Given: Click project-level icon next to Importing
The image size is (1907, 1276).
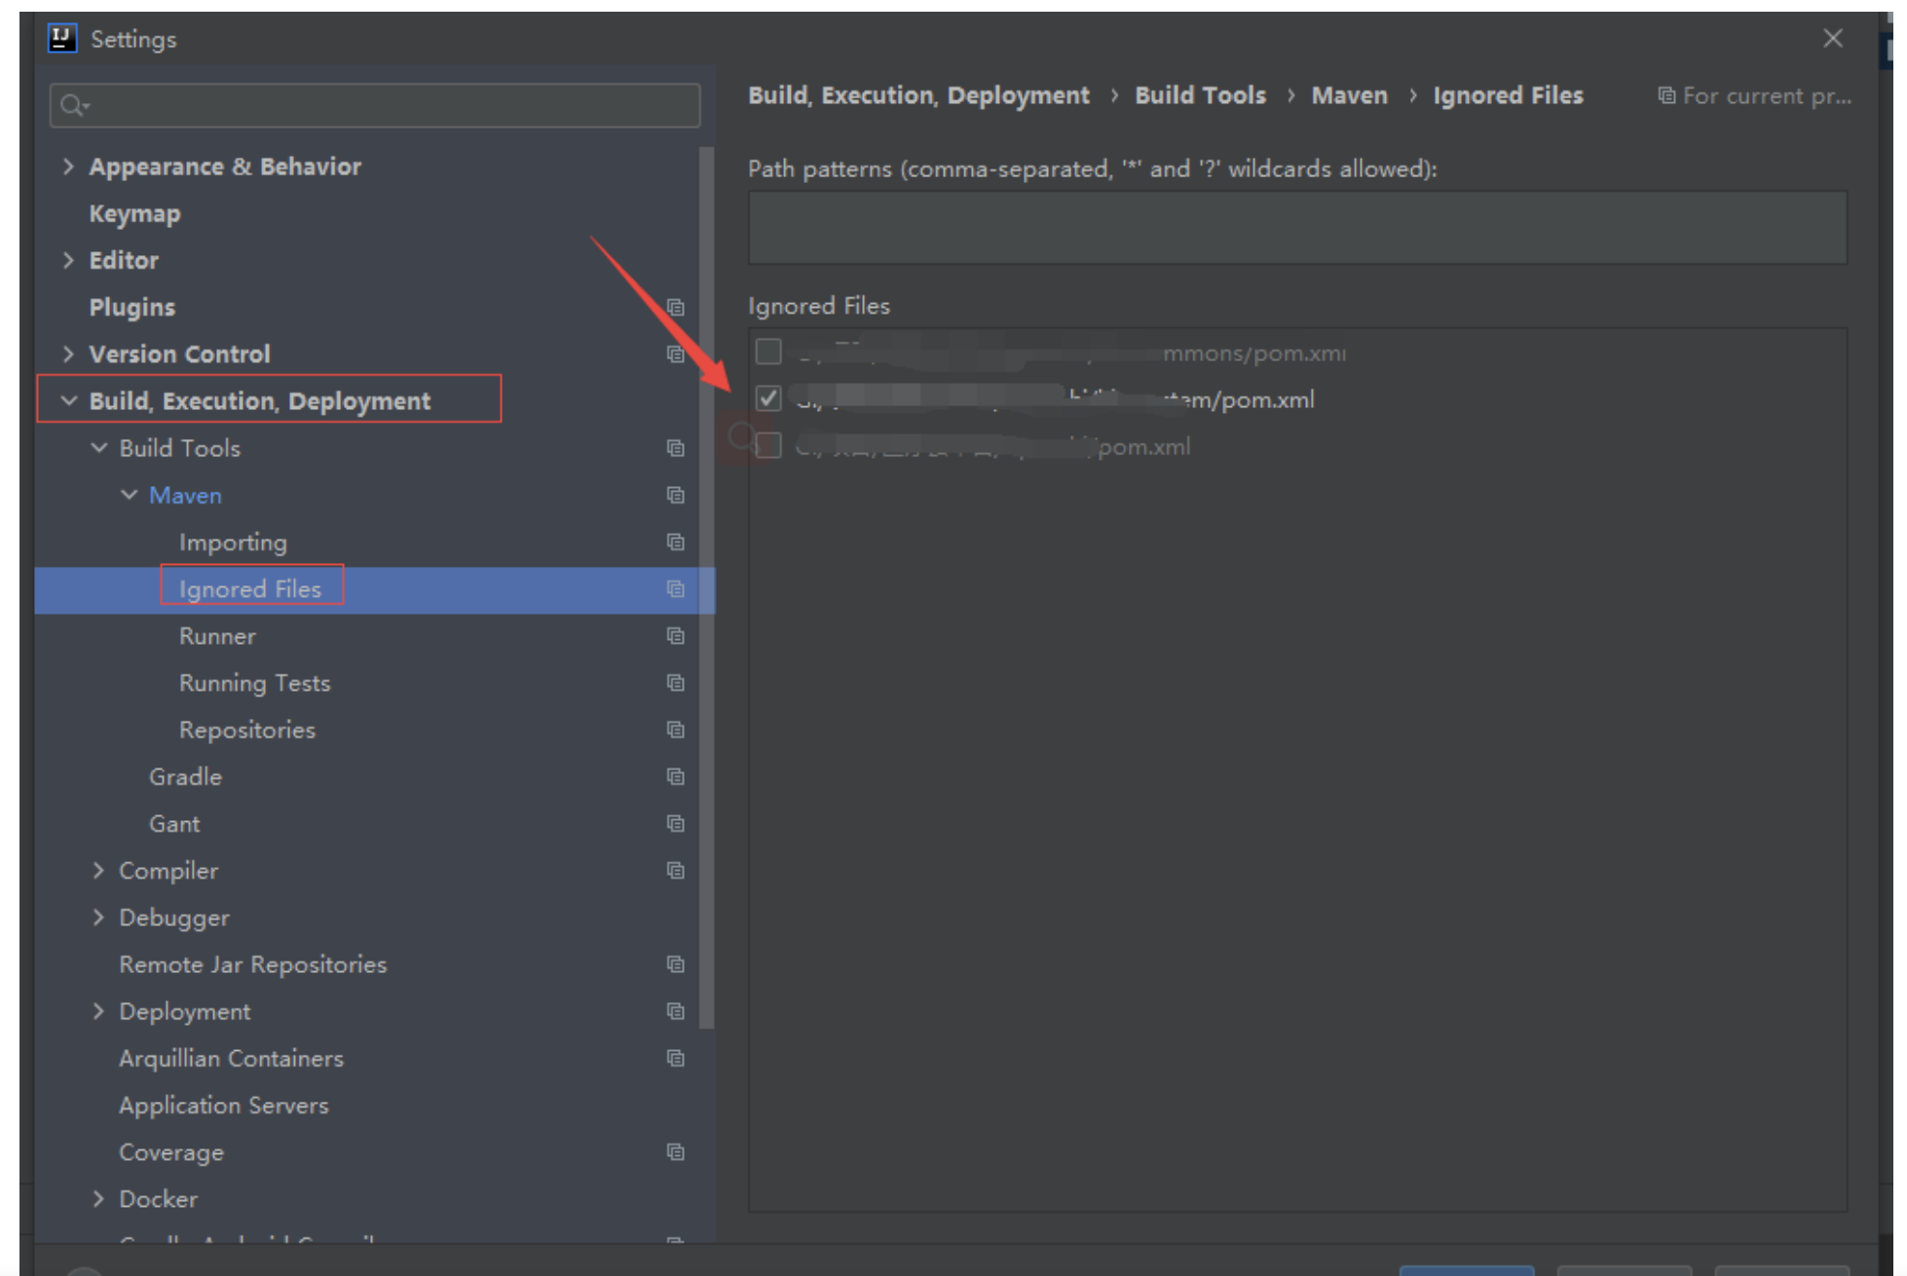Looking at the screenshot, I should (x=675, y=542).
